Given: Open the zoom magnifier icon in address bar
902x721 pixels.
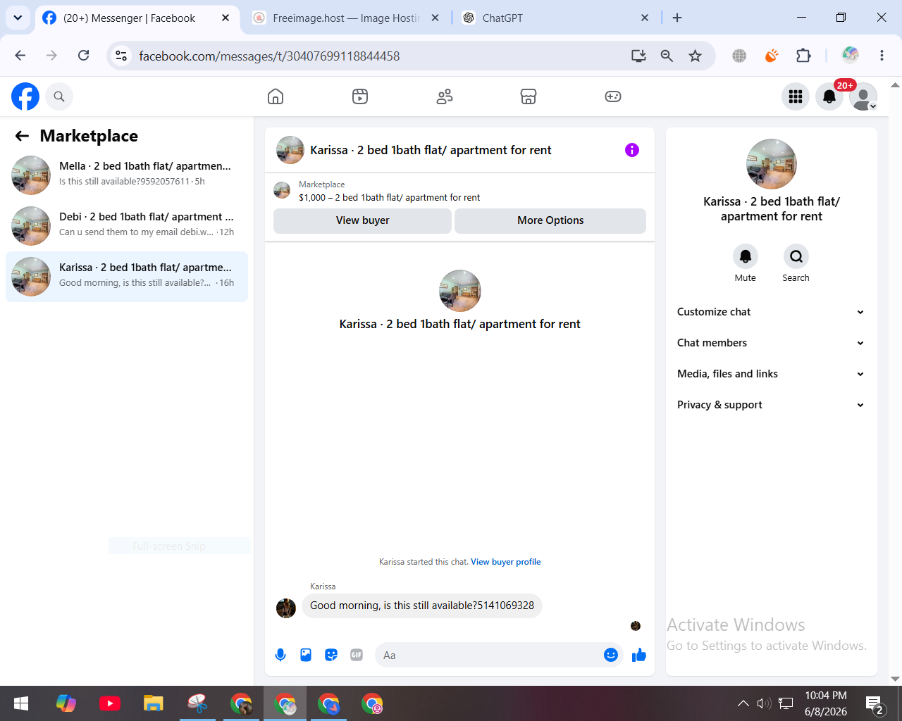Looking at the screenshot, I should pyautogui.click(x=667, y=56).
